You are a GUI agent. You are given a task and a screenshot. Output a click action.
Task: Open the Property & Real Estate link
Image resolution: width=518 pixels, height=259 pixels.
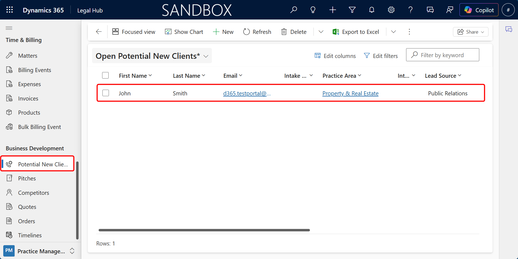click(350, 93)
